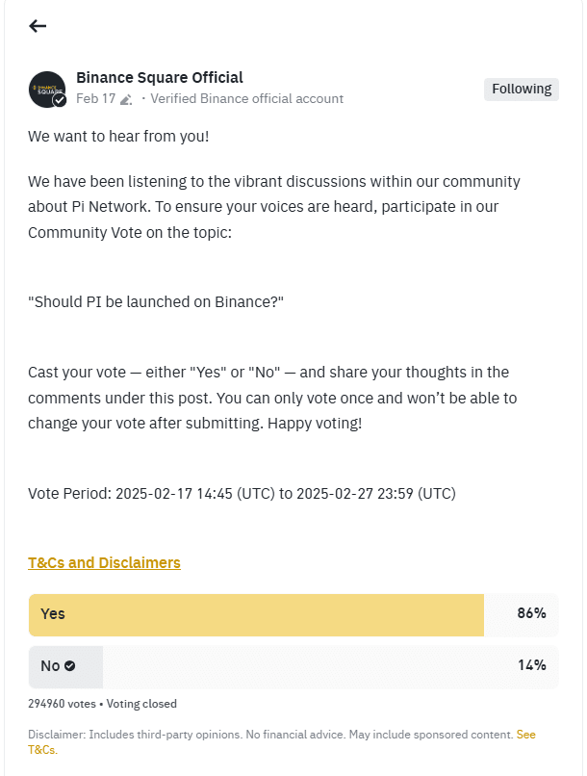587x776 pixels.
Task: Select the Yes vote option
Action: coord(52,614)
